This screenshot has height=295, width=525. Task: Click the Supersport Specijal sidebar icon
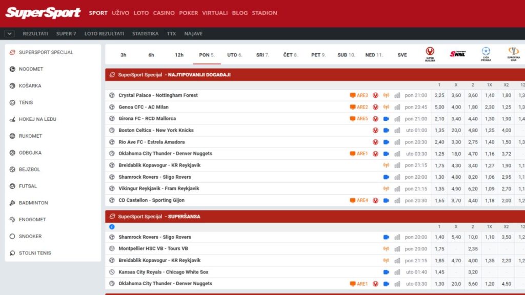coord(12,52)
